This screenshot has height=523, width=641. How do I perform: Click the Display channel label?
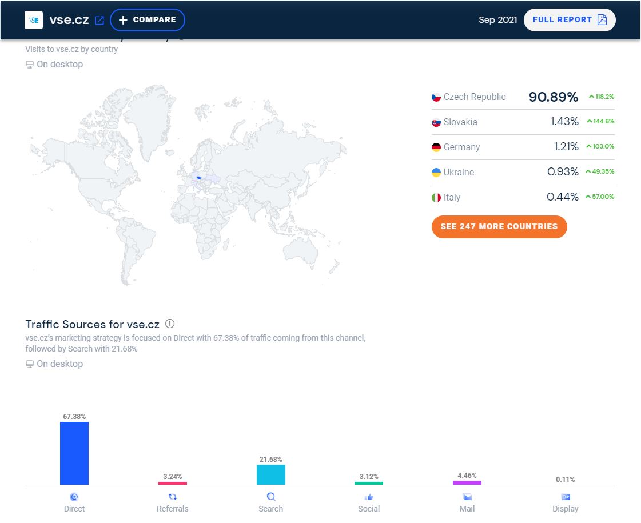click(566, 509)
